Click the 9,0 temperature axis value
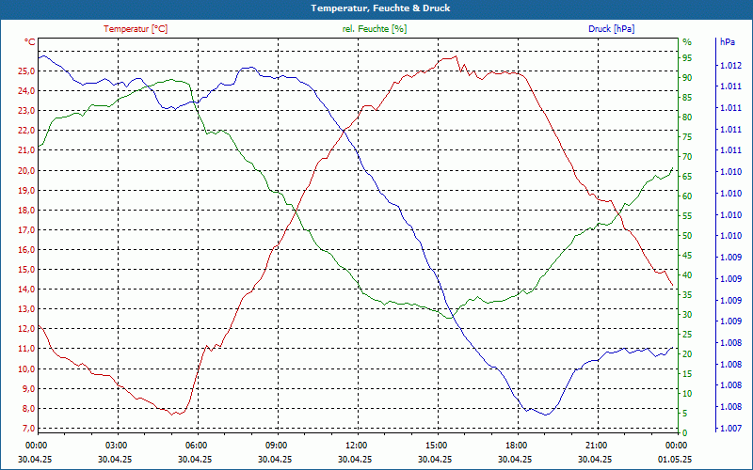 point(28,388)
